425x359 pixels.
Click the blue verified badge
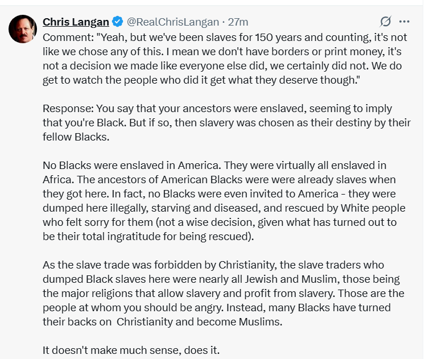118,22
